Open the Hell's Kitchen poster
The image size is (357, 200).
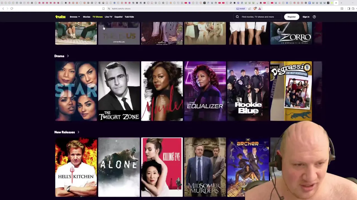[76, 167]
